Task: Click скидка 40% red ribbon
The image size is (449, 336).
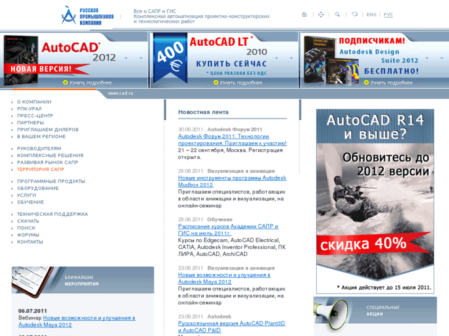Action: [374, 244]
